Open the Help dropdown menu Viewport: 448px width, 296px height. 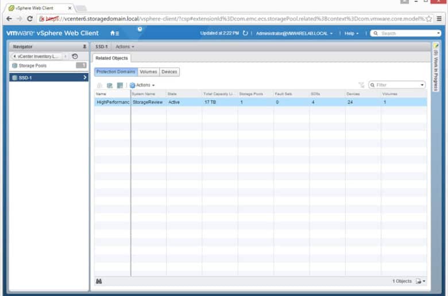[x=352, y=33]
